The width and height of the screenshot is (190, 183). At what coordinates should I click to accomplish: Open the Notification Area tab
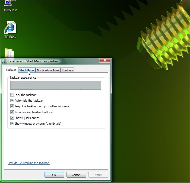click(x=48, y=70)
